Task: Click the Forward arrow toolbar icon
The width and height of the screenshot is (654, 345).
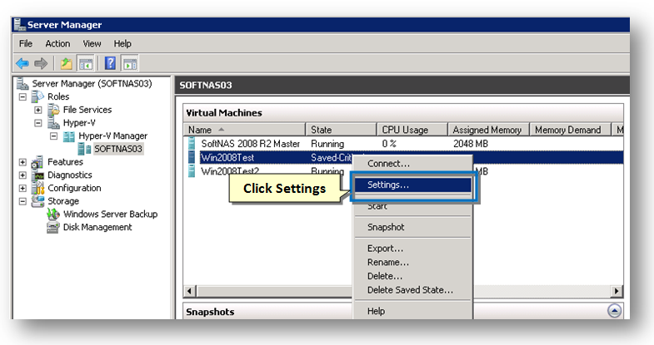Action: pyautogui.click(x=41, y=62)
